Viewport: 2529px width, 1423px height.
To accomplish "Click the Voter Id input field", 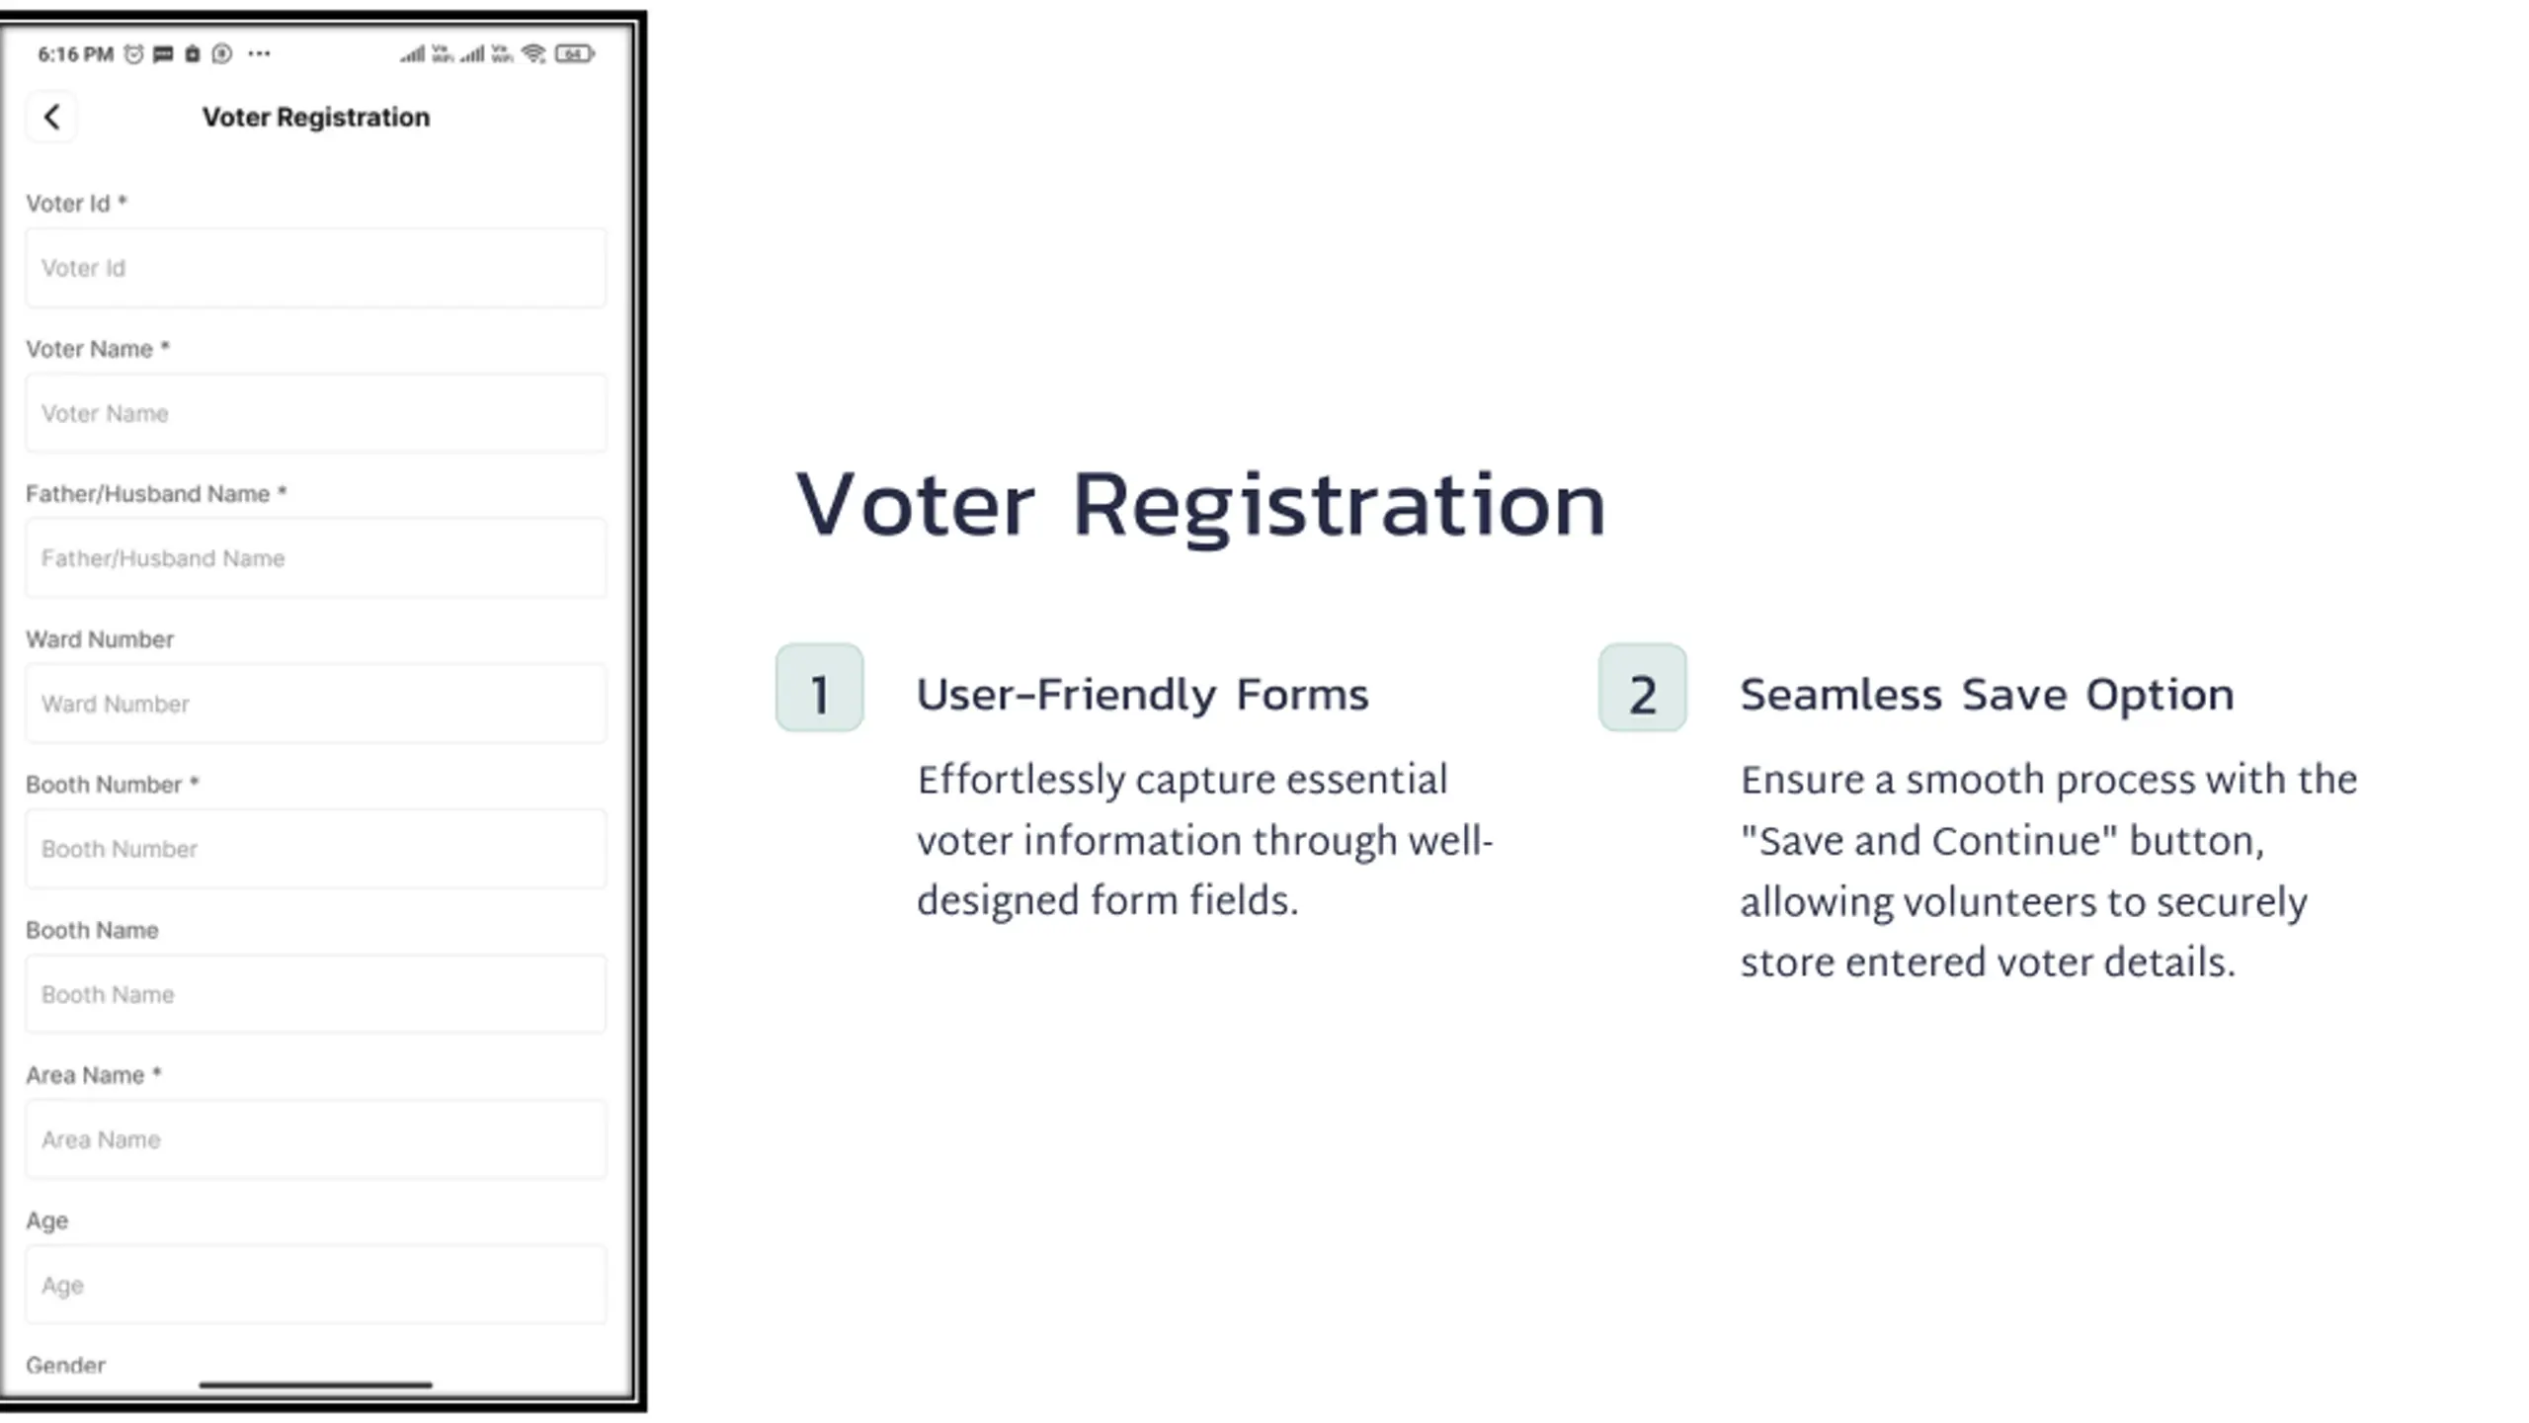I will [x=315, y=268].
